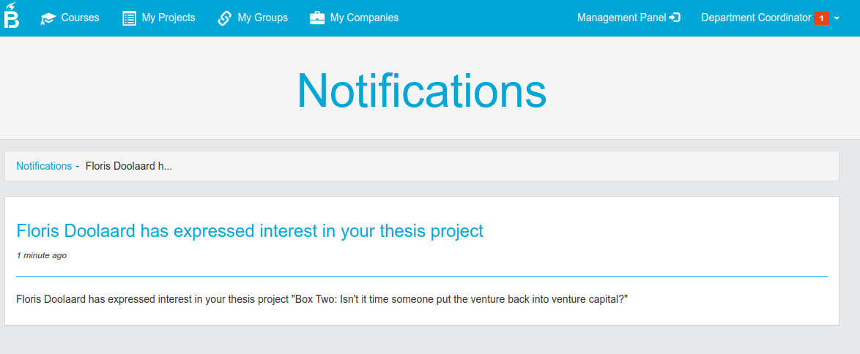The width and height of the screenshot is (860, 354).
Task: Click the large Notifications page heading
Action: click(421, 91)
